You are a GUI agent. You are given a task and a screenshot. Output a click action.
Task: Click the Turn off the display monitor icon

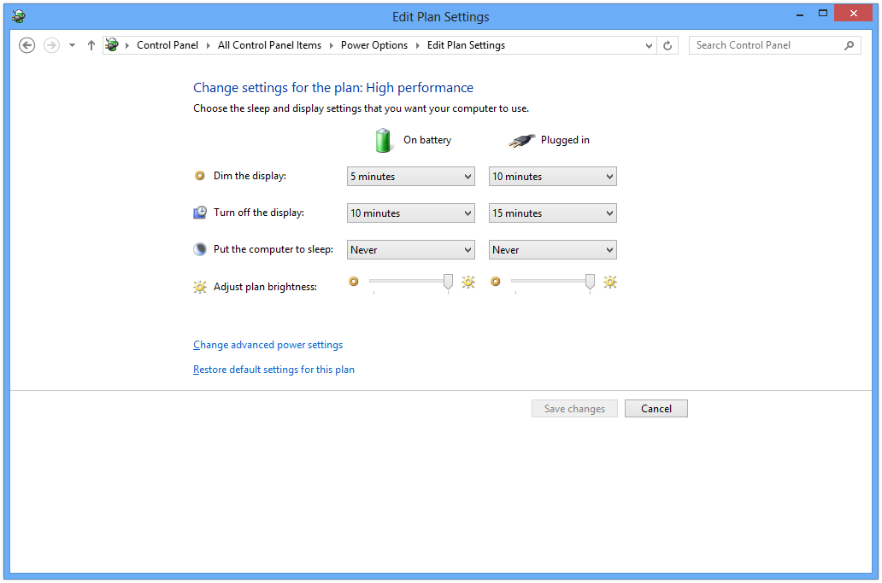click(200, 213)
